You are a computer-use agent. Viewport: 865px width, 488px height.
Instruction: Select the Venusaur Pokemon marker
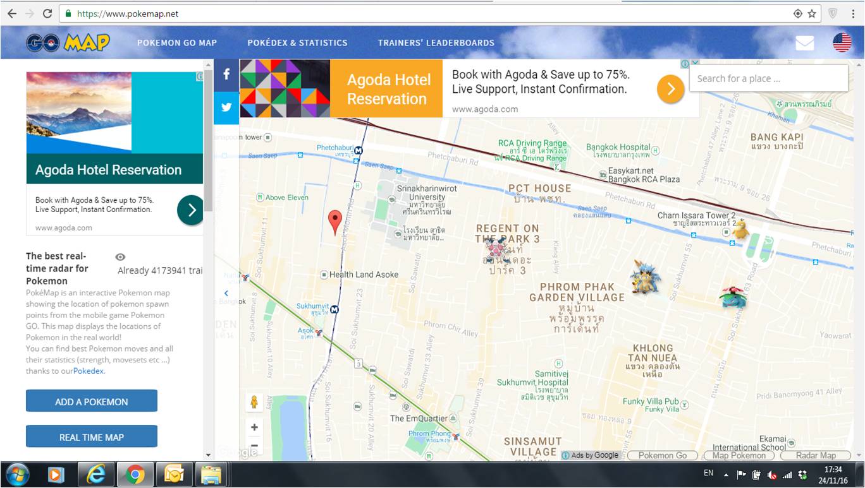click(x=733, y=297)
